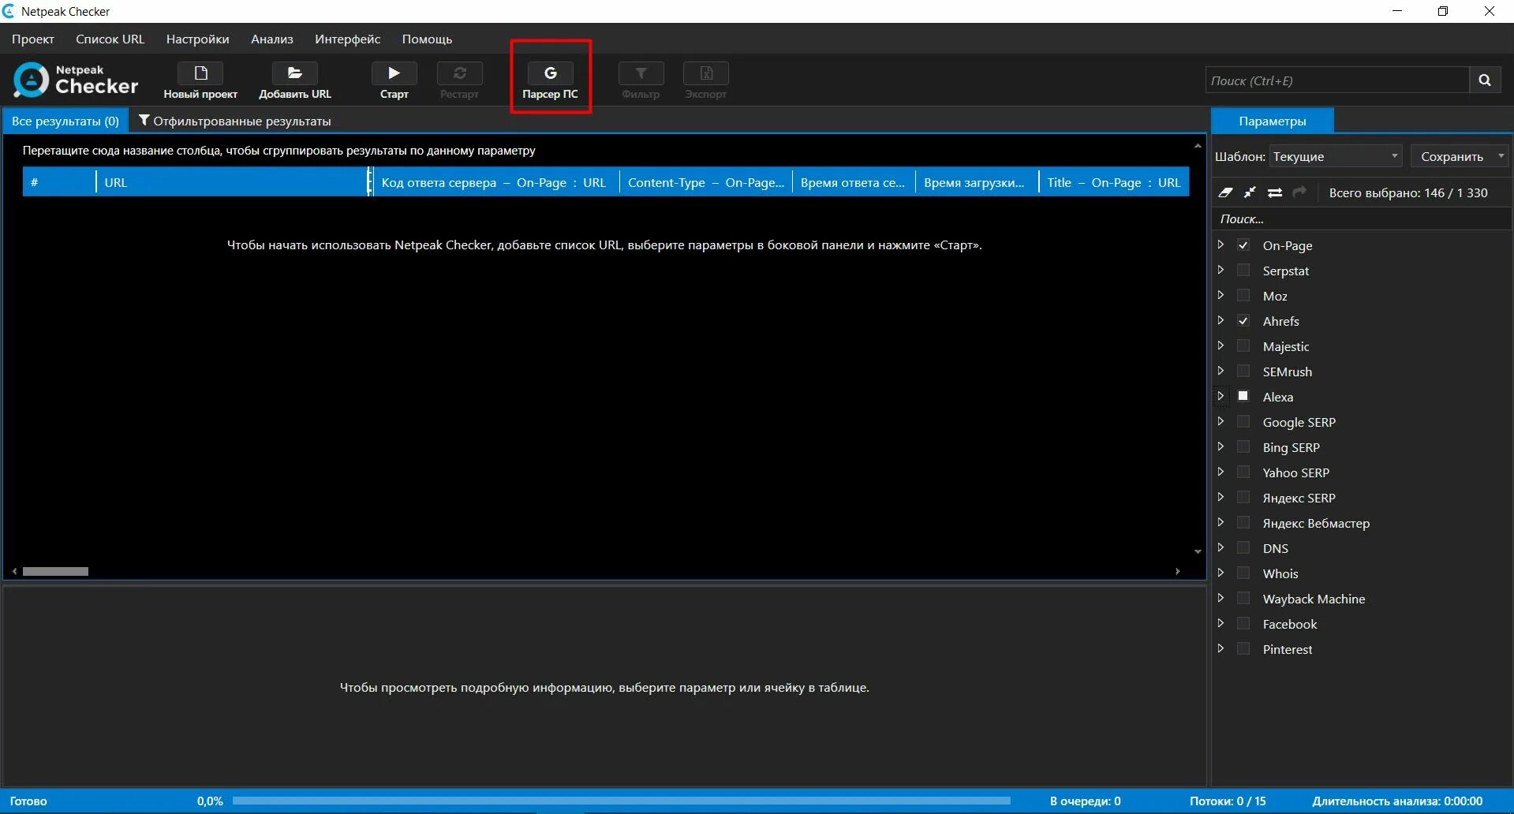Check the Facebook checkbox
Viewport: 1514px width, 814px height.
click(1243, 624)
